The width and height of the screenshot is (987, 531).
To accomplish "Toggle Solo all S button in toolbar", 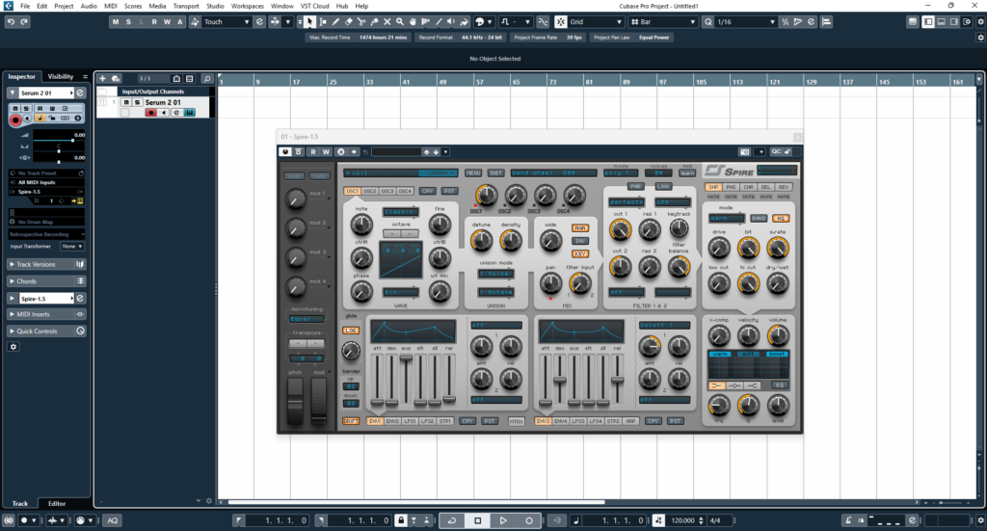I will pos(128,21).
